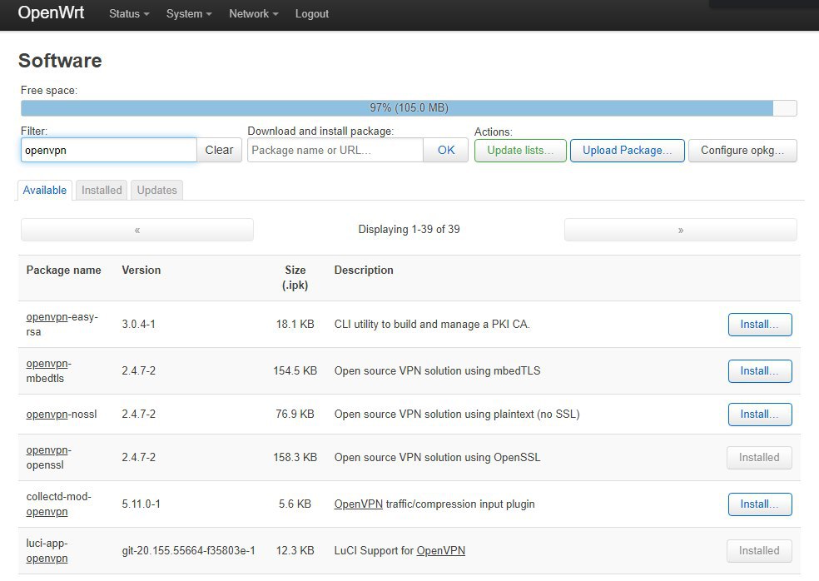Click version 5.11.0-1 cell
819x581 pixels.
tap(141, 504)
